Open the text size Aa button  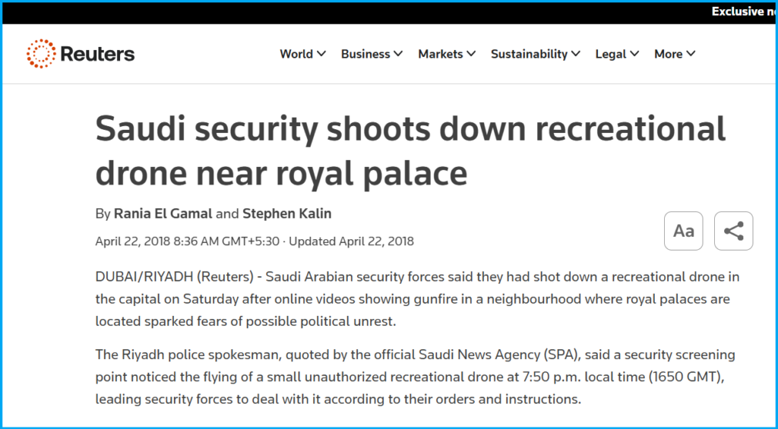(x=684, y=231)
